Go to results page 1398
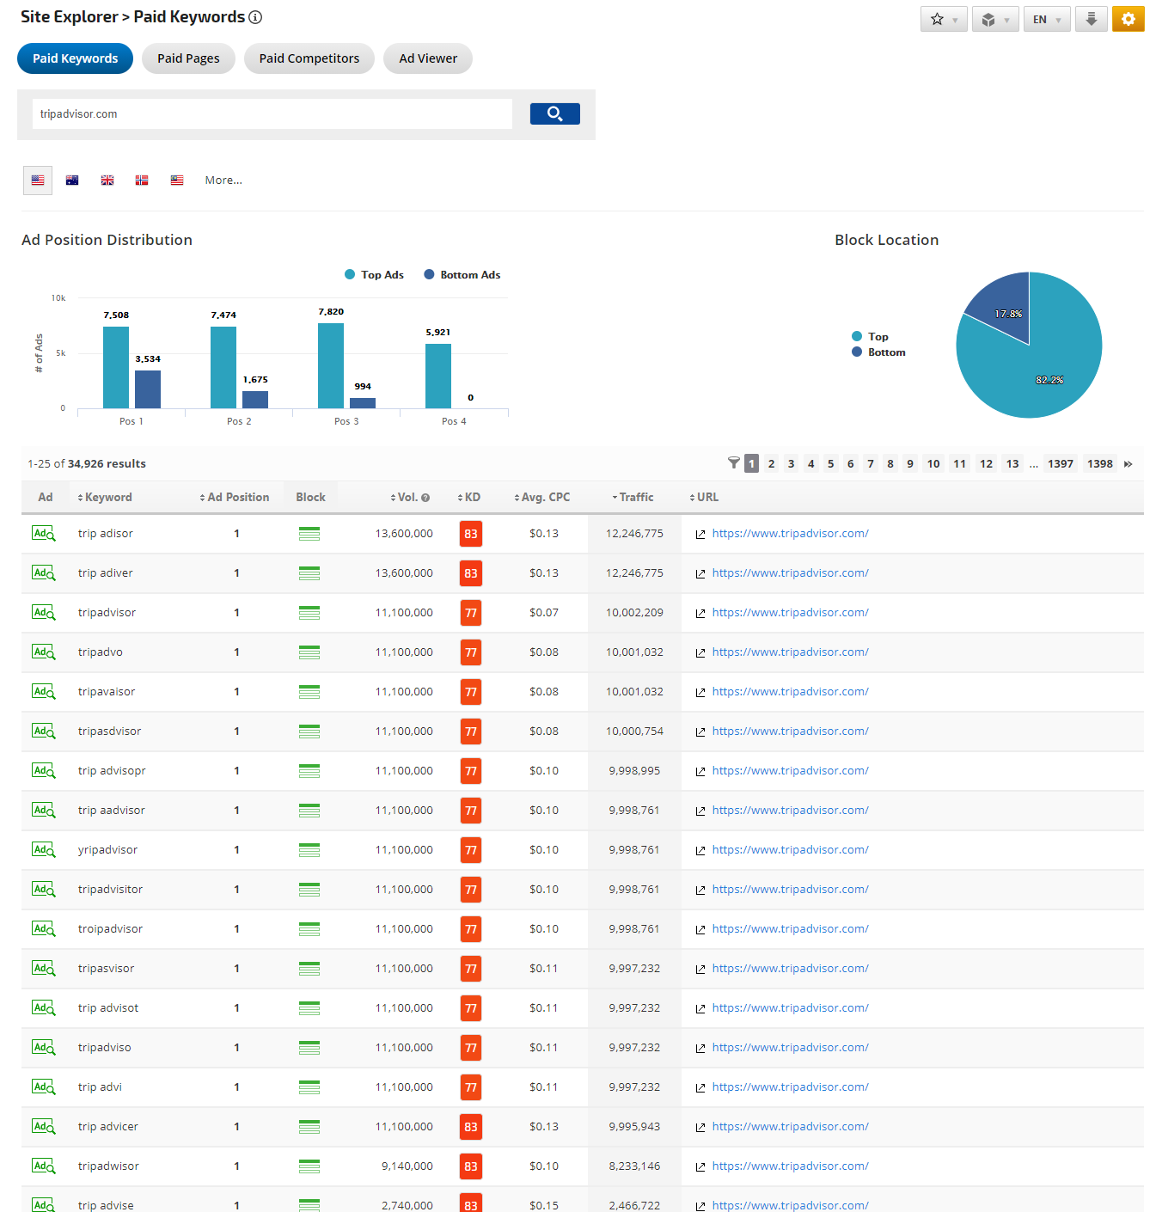 (x=1099, y=464)
